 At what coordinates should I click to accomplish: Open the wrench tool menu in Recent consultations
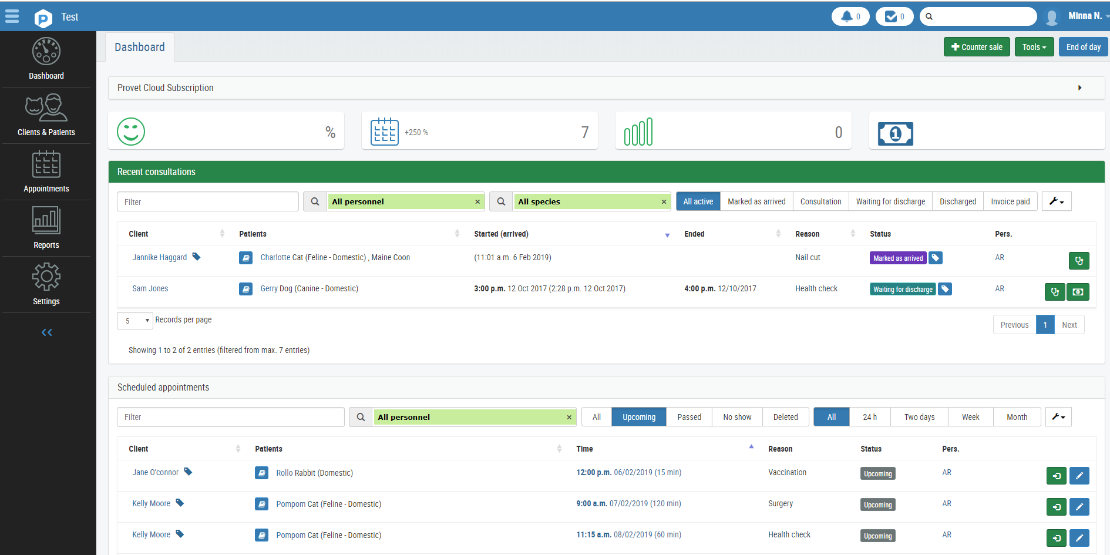point(1056,201)
